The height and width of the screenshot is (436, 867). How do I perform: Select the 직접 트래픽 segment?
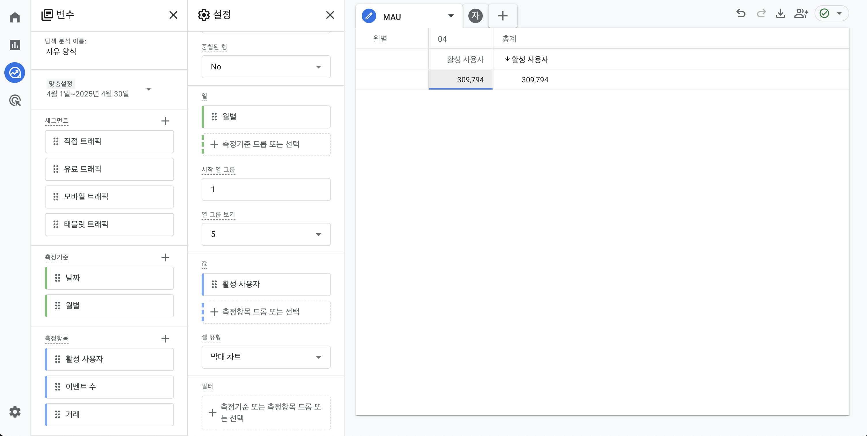click(x=109, y=142)
